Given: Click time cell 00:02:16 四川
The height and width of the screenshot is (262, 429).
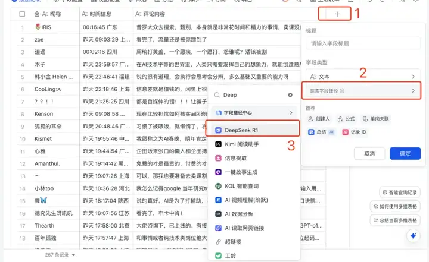Looking at the screenshot, I should pos(106,52).
